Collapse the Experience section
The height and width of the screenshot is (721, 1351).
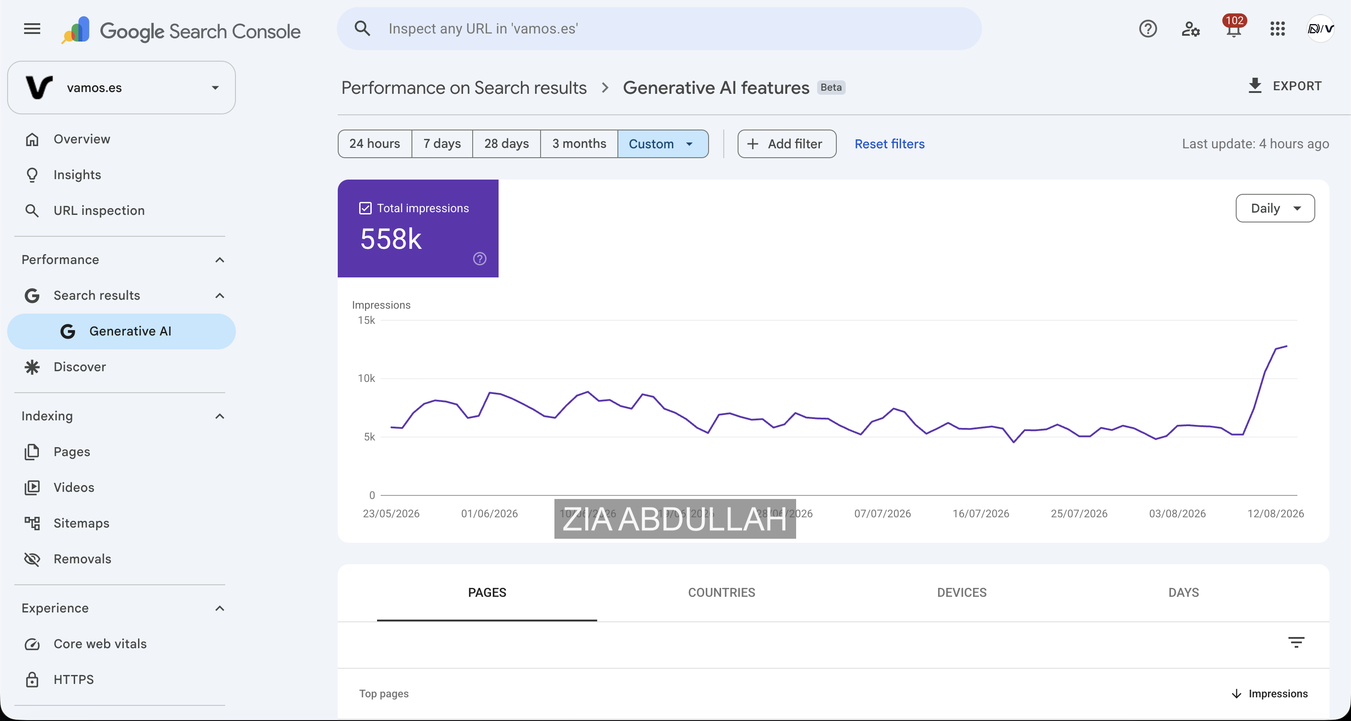pos(220,608)
